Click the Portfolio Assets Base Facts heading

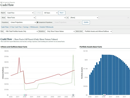tap(91, 47)
